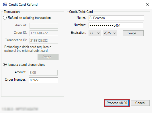Click the Transaction group label

coord(12,12)
